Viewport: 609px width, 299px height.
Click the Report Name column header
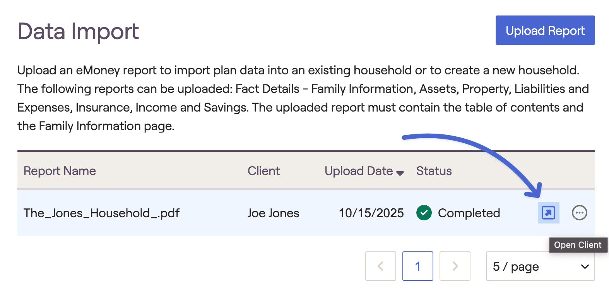point(60,171)
